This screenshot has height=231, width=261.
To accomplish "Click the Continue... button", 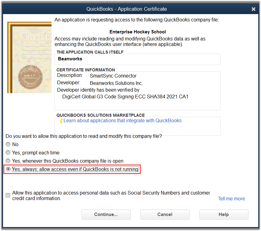I will pos(106,214).
